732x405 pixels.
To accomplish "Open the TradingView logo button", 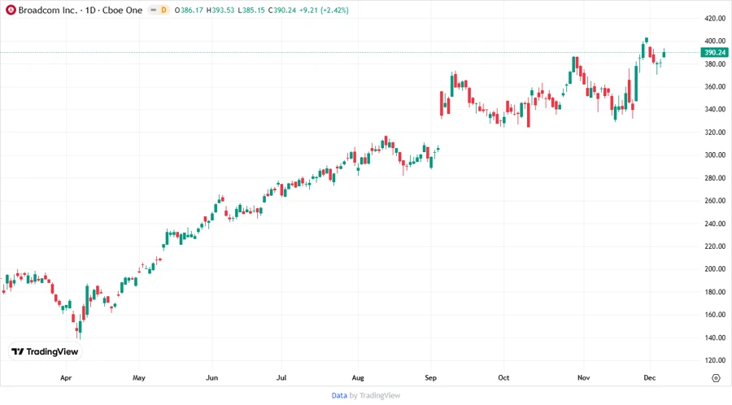I will (x=45, y=351).
